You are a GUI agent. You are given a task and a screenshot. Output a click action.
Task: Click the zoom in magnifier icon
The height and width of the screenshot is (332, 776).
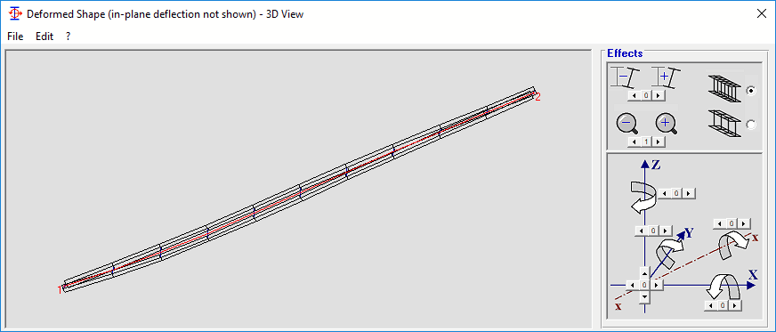[666, 123]
